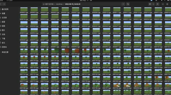This screenshot has width=171, height=95.
Task: Switch to list view via the view toggle icon
Action: 150,4
